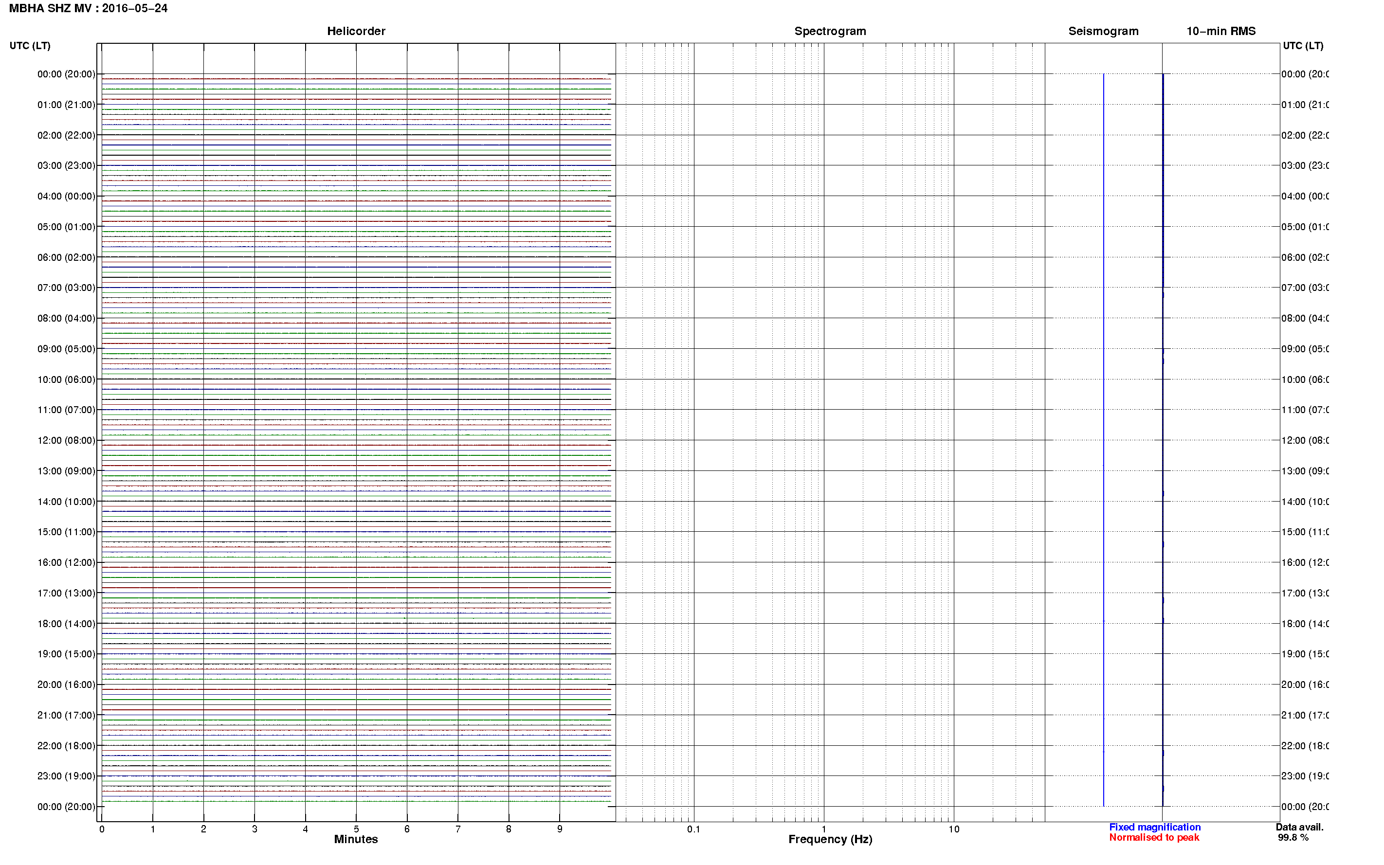1384x865 pixels.
Task: Click the left '14:00 (10:00)' time label
Action: [x=66, y=502]
